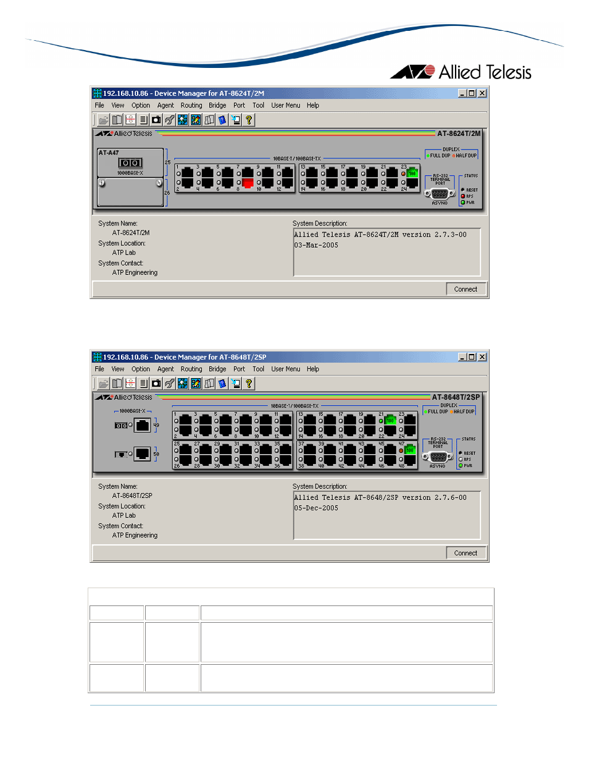
Task: Click the open folder icon in AT-8624T/2M toolbar
Action: (x=104, y=120)
